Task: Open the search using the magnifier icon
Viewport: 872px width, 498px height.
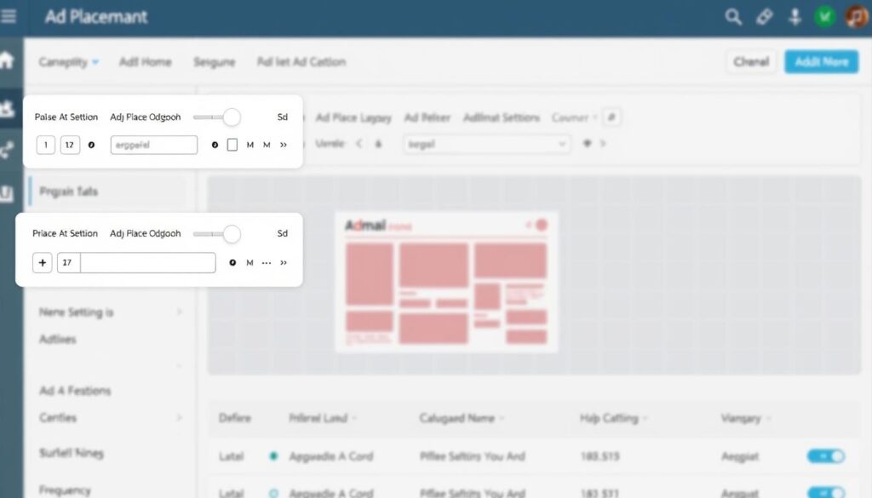Action: click(x=732, y=15)
